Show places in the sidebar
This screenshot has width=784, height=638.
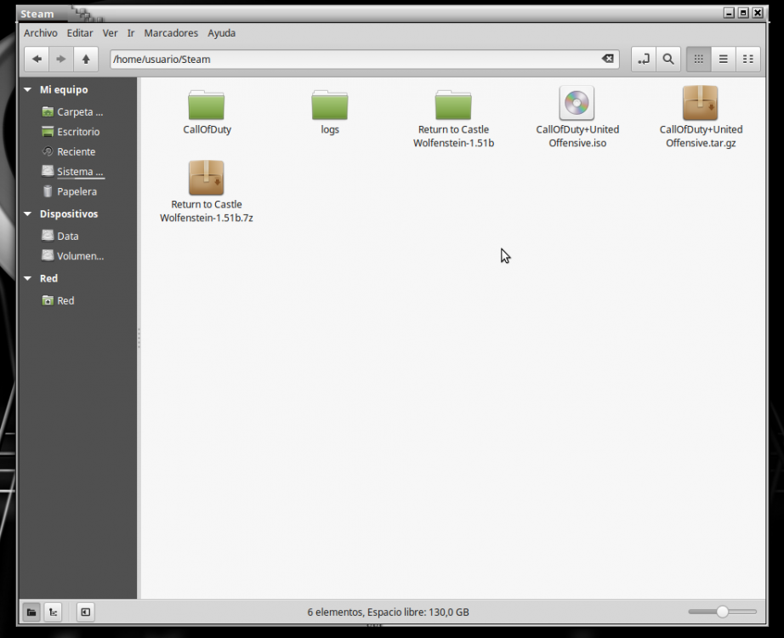click(x=31, y=612)
